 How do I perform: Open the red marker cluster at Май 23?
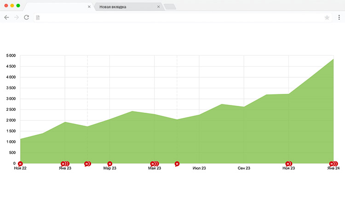coord(154,164)
